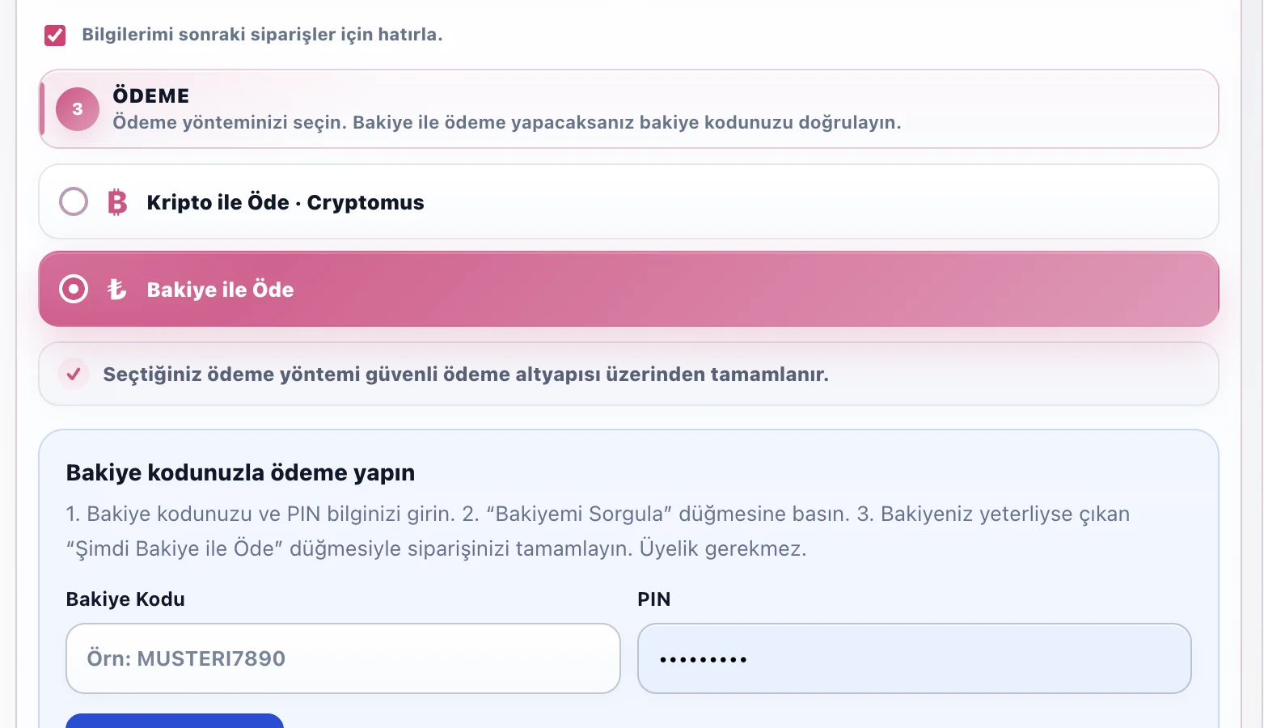Click the 'Bakiye Kodu' field label
1264x728 pixels.
(125, 599)
